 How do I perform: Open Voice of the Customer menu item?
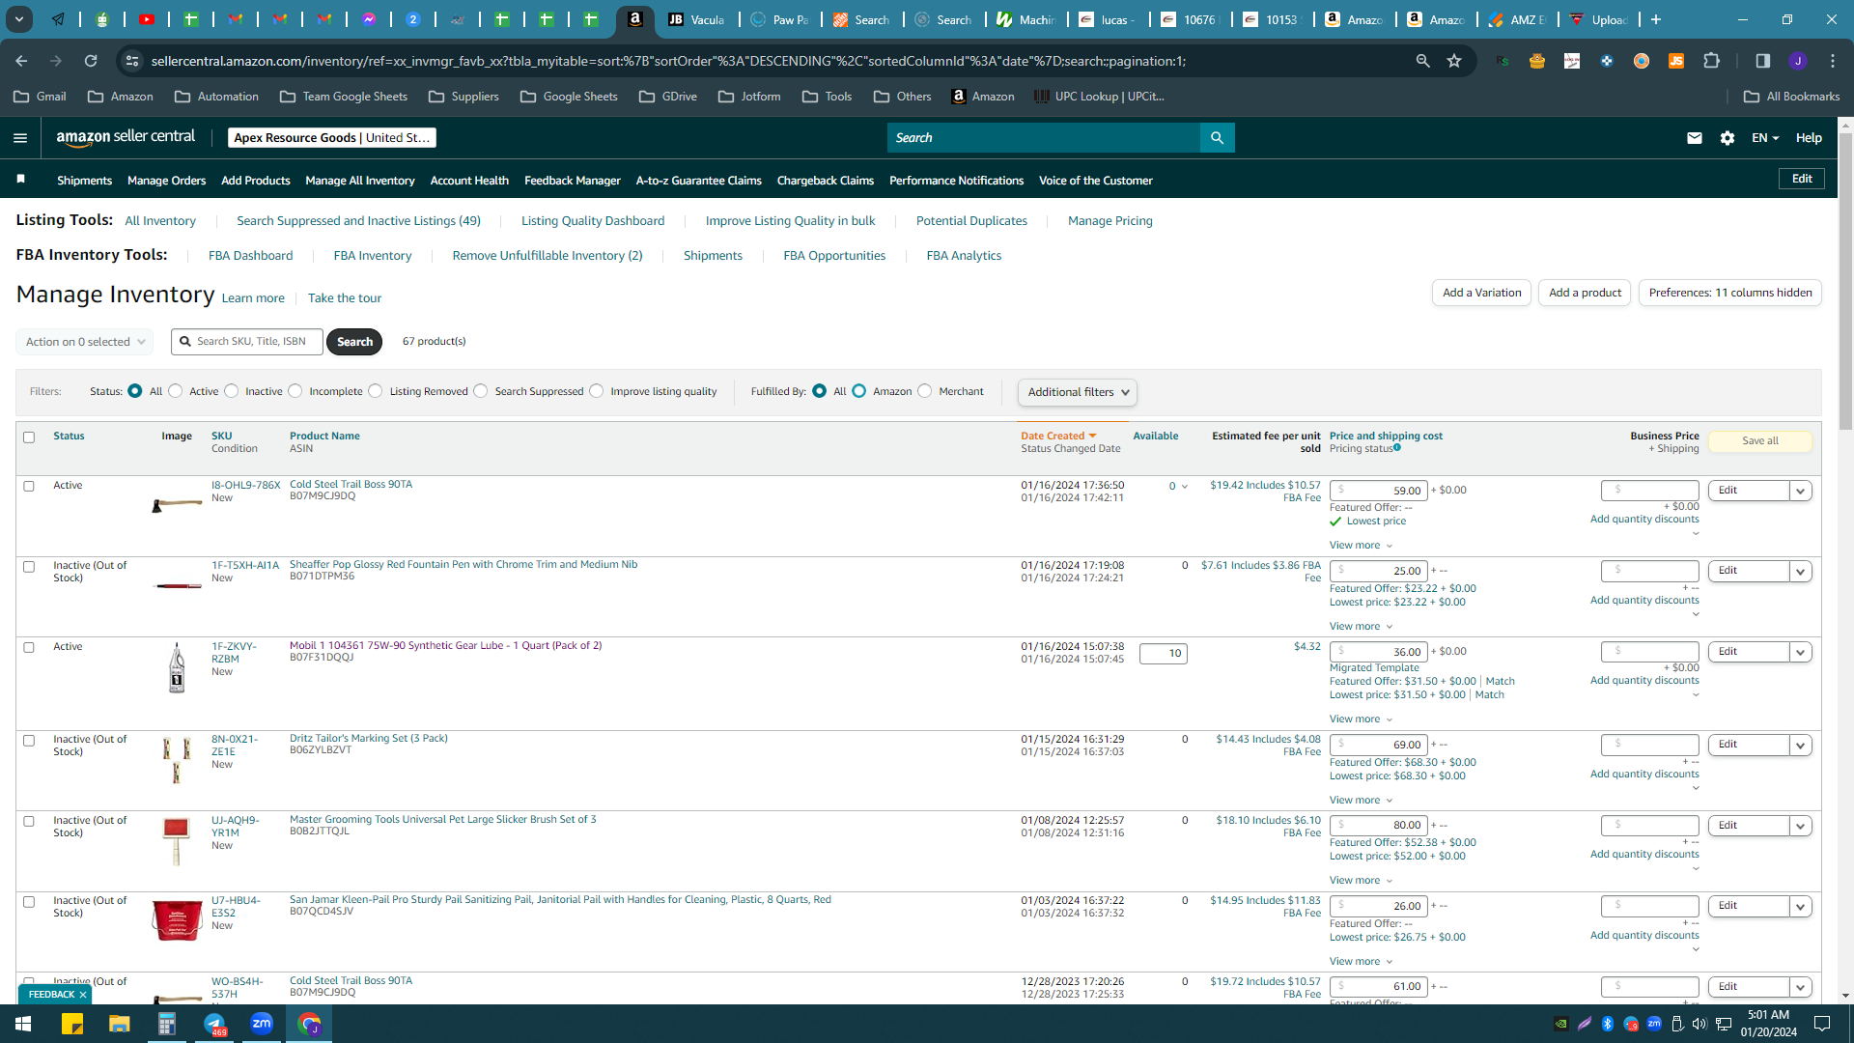coord(1096,181)
